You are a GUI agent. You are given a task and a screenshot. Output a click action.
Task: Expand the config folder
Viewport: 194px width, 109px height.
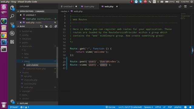tap(25, 35)
